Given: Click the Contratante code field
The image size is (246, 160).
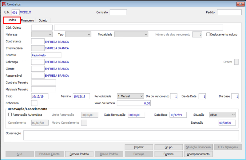Looking at the screenshot, I should click(38, 41).
